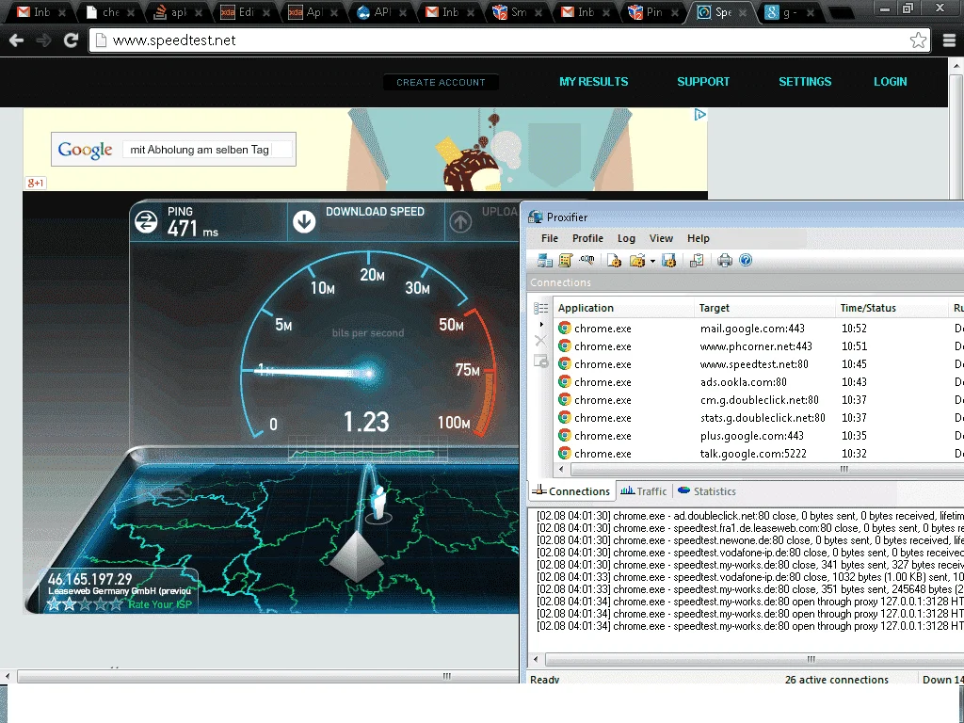Screen dimensions: 964x723
Task: Click the New Profile toolbar icon
Action: (x=614, y=261)
